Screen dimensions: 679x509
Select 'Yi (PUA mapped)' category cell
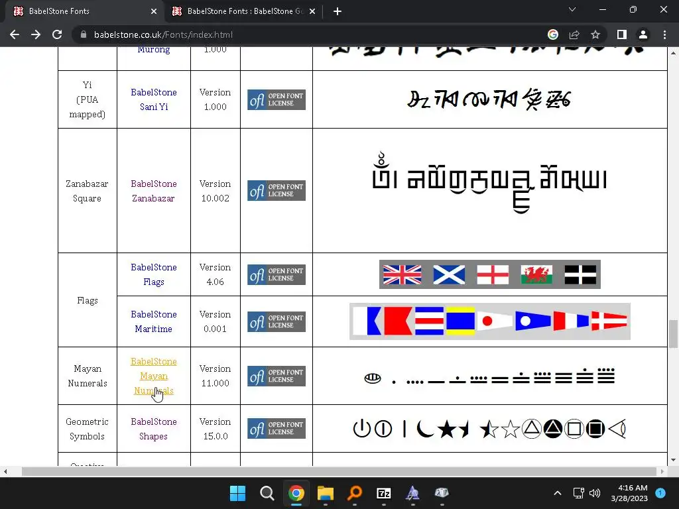tap(87, 99)
